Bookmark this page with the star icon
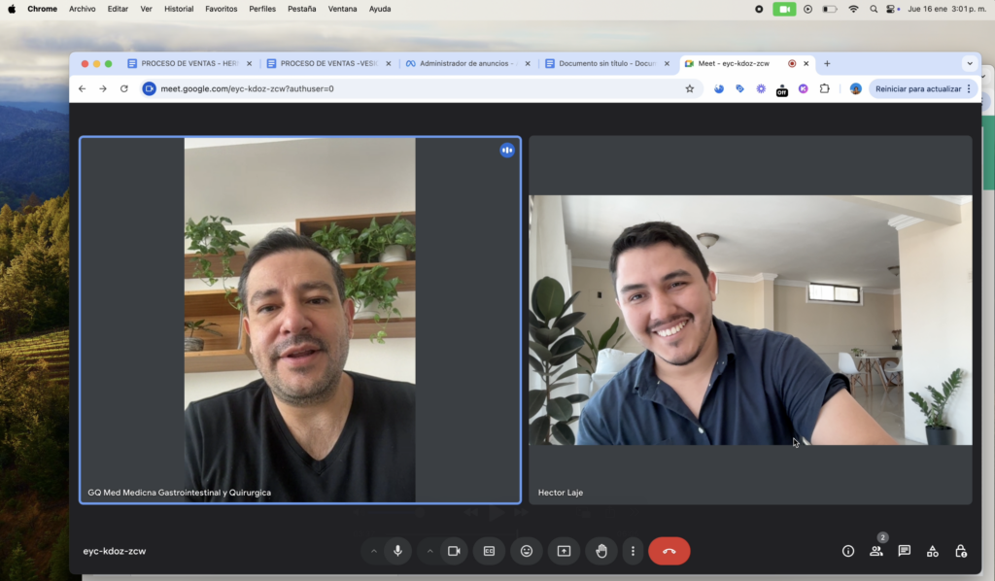This screenshot has height=581, width=995. coord(690,88)
